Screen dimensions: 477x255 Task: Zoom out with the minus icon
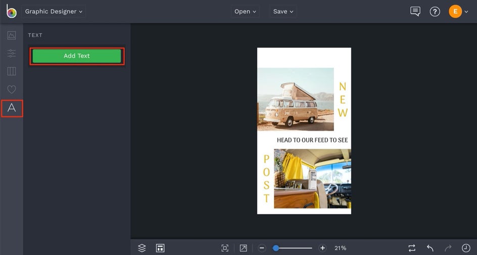[x=262, y=248]
